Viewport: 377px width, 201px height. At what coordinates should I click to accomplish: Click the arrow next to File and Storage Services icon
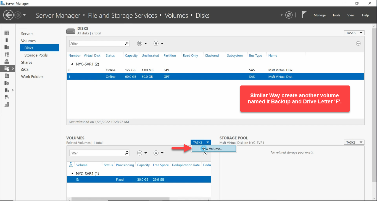[x=13, y=69]
